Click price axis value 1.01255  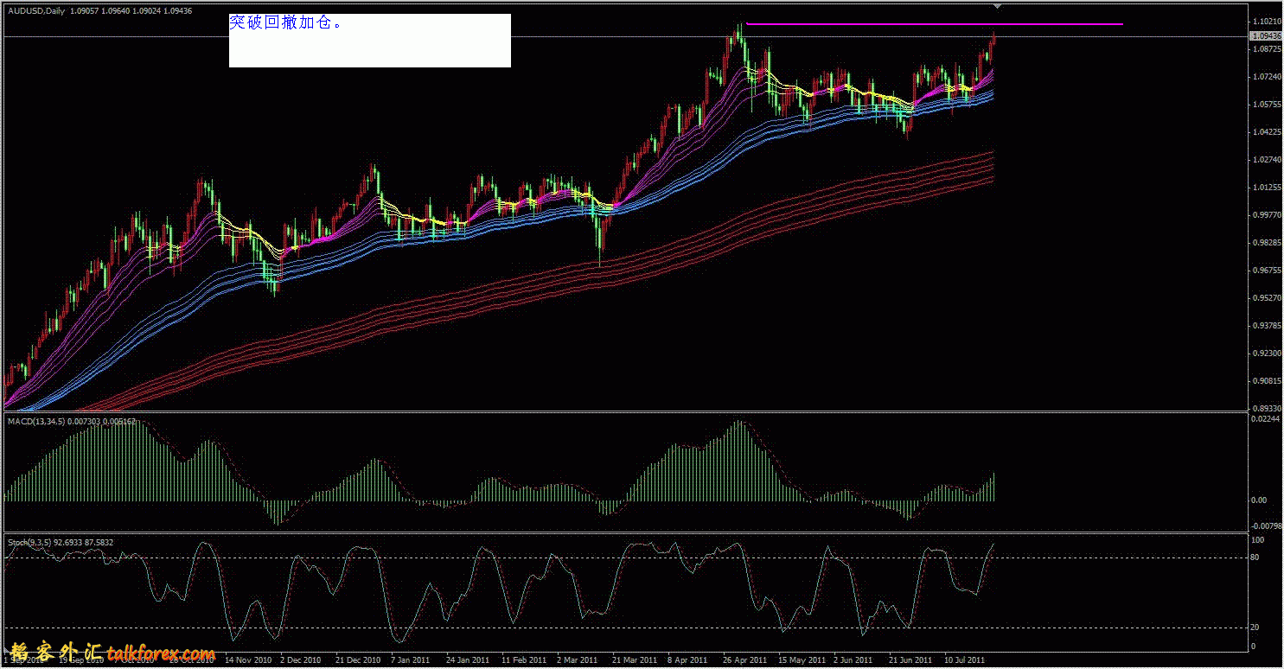point(1266,188)
